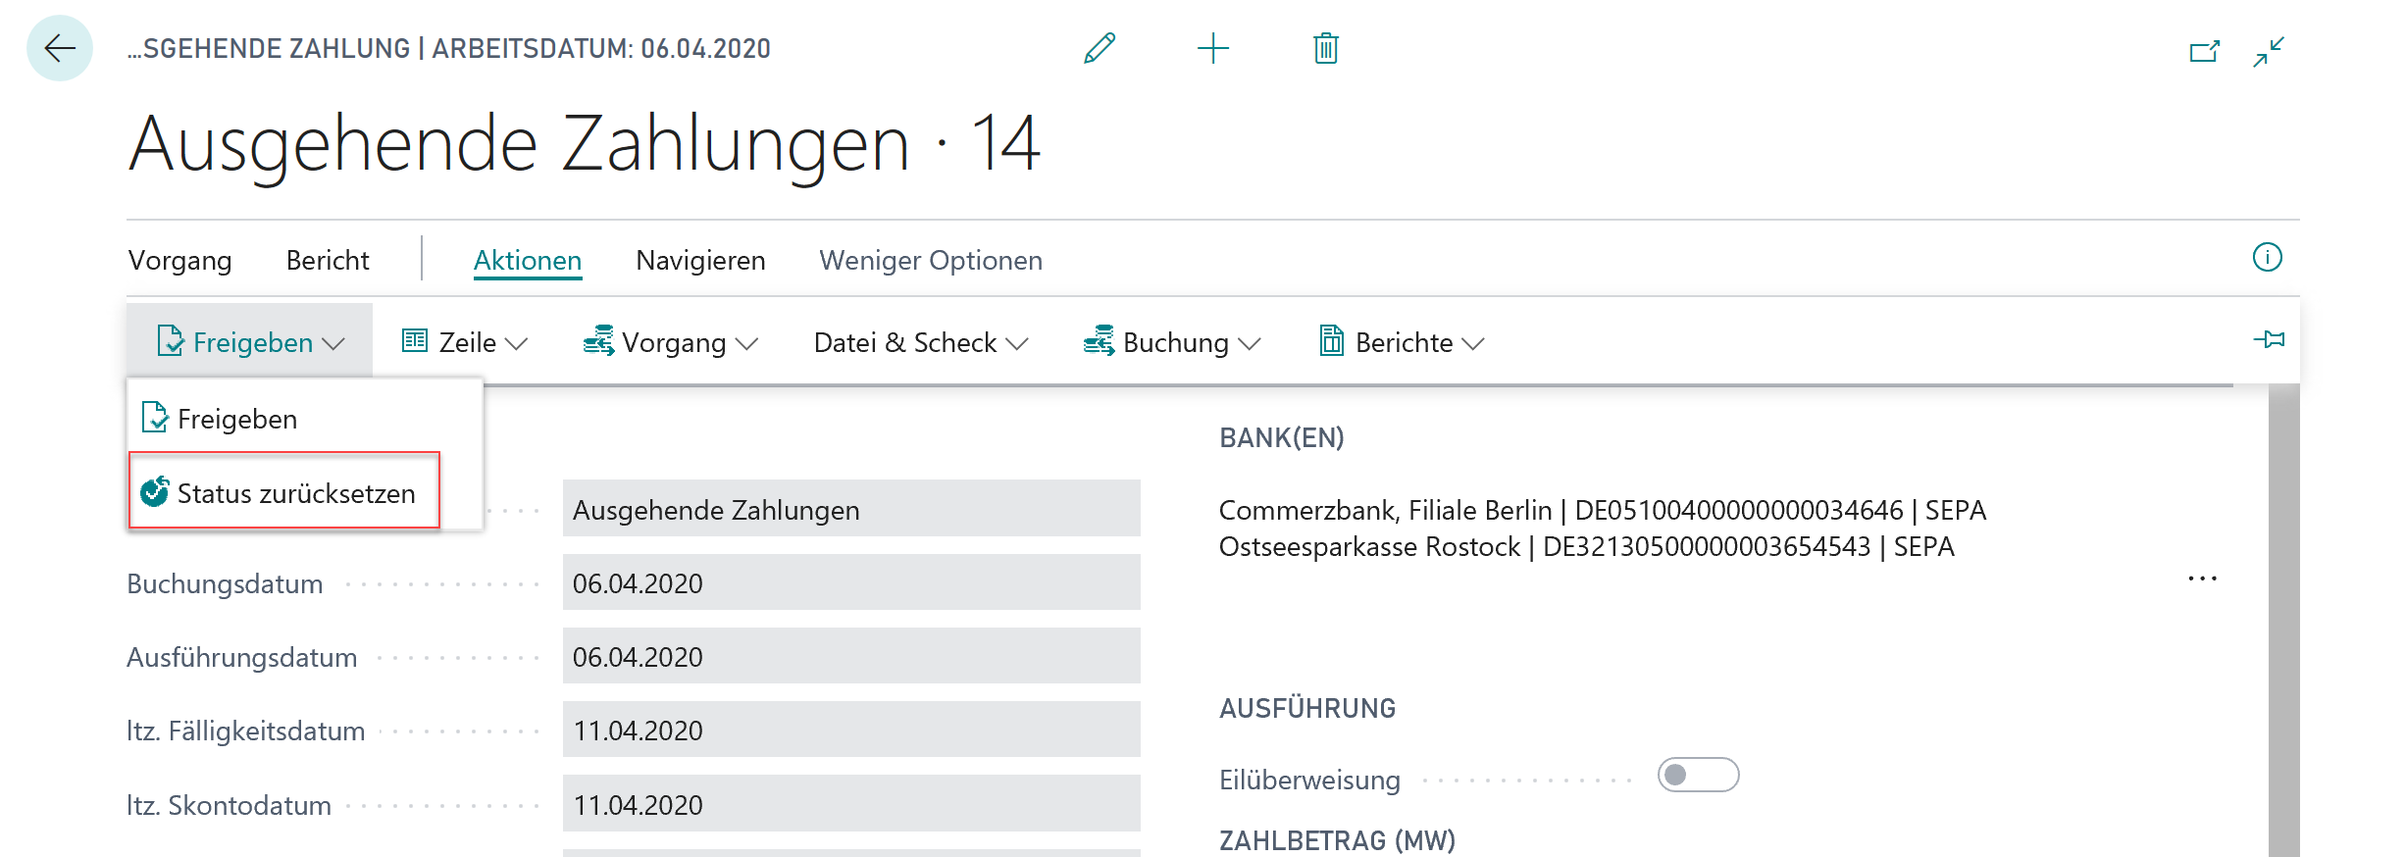Viewport: 2405px width, 857px height.
Task: Click the plus icon to create new
Action: click(1213, 48)
